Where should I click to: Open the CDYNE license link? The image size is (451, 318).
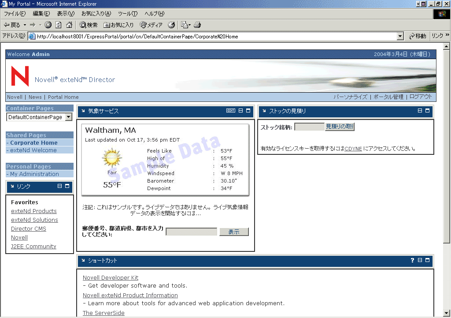coord(353,149)
